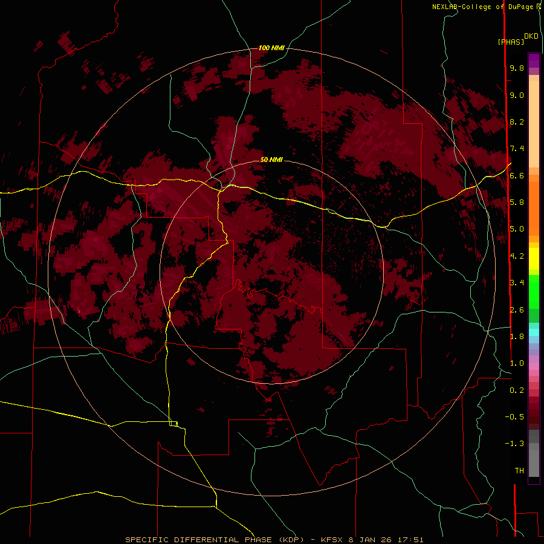Click the 5.0 scale value

pos(517,229)
